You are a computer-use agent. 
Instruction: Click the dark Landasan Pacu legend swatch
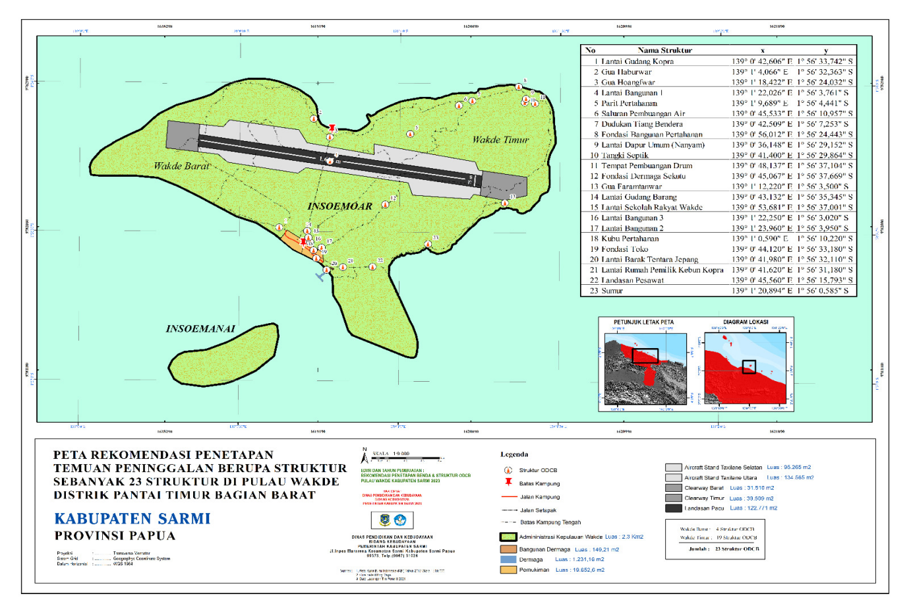pos(673,508)
